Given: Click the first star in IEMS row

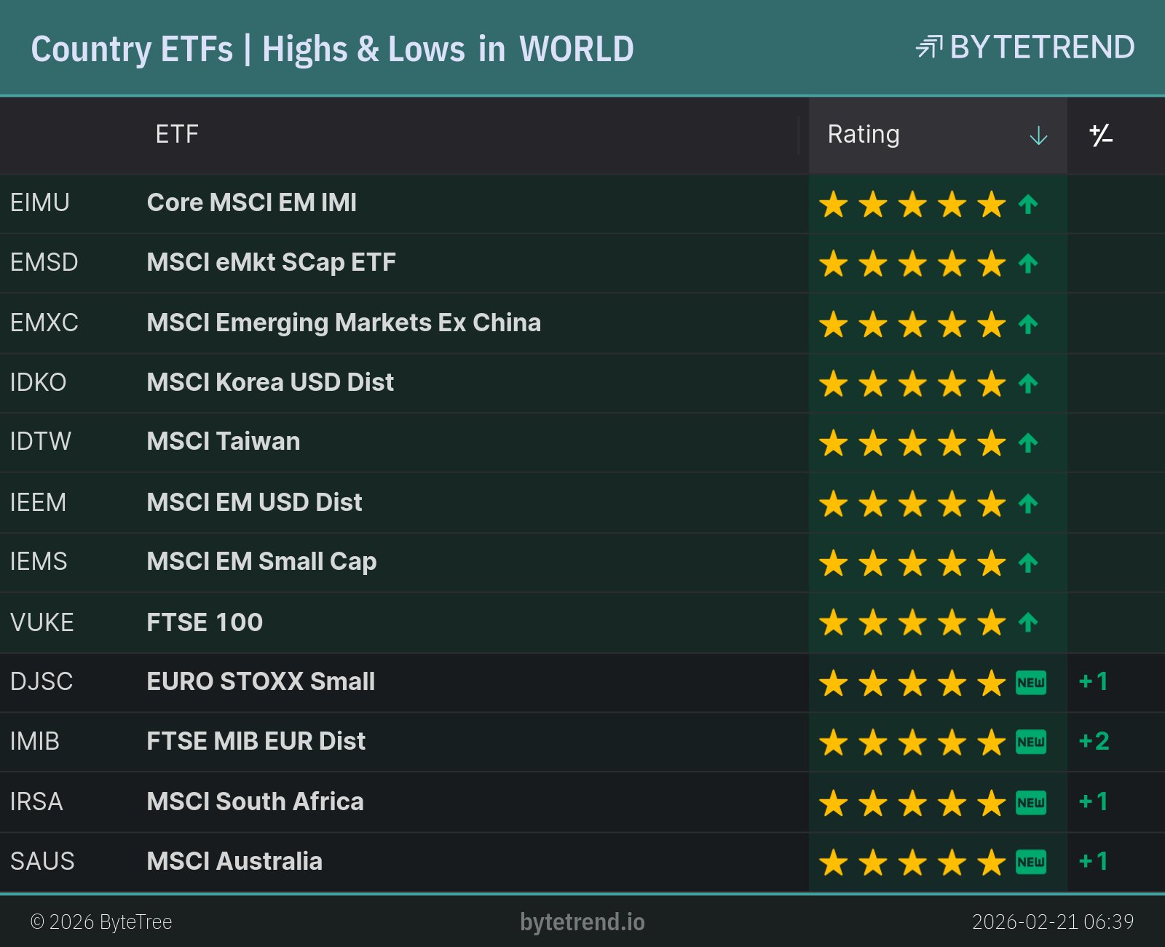Looking at the screenshot, I should [x=834, y=563].
